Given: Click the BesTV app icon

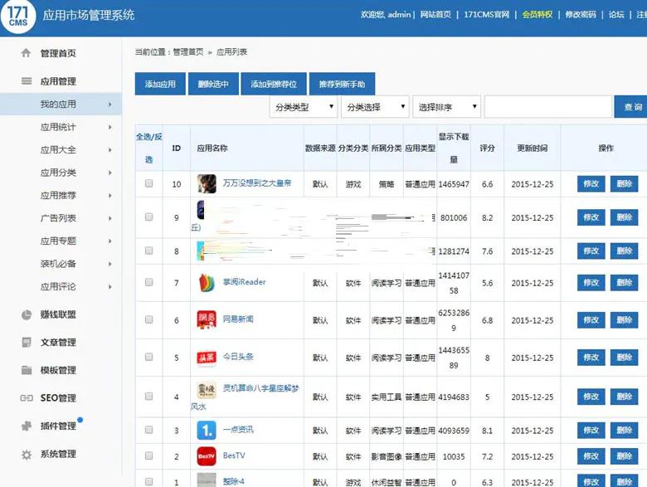Looking at the screenshot, I should click(207, 455).
